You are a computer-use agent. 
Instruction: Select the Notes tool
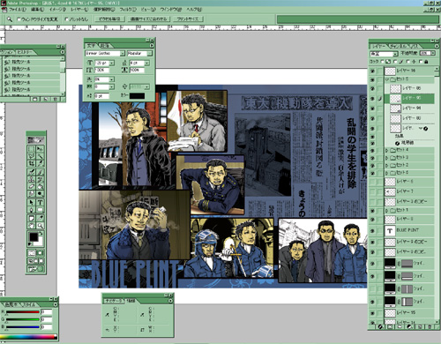tap(32, 219)
